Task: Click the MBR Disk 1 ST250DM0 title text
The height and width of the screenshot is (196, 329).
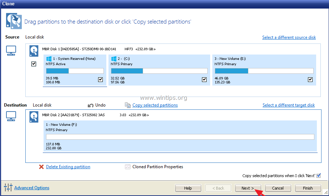Action: pyautogui.click(x=79, y=49)
